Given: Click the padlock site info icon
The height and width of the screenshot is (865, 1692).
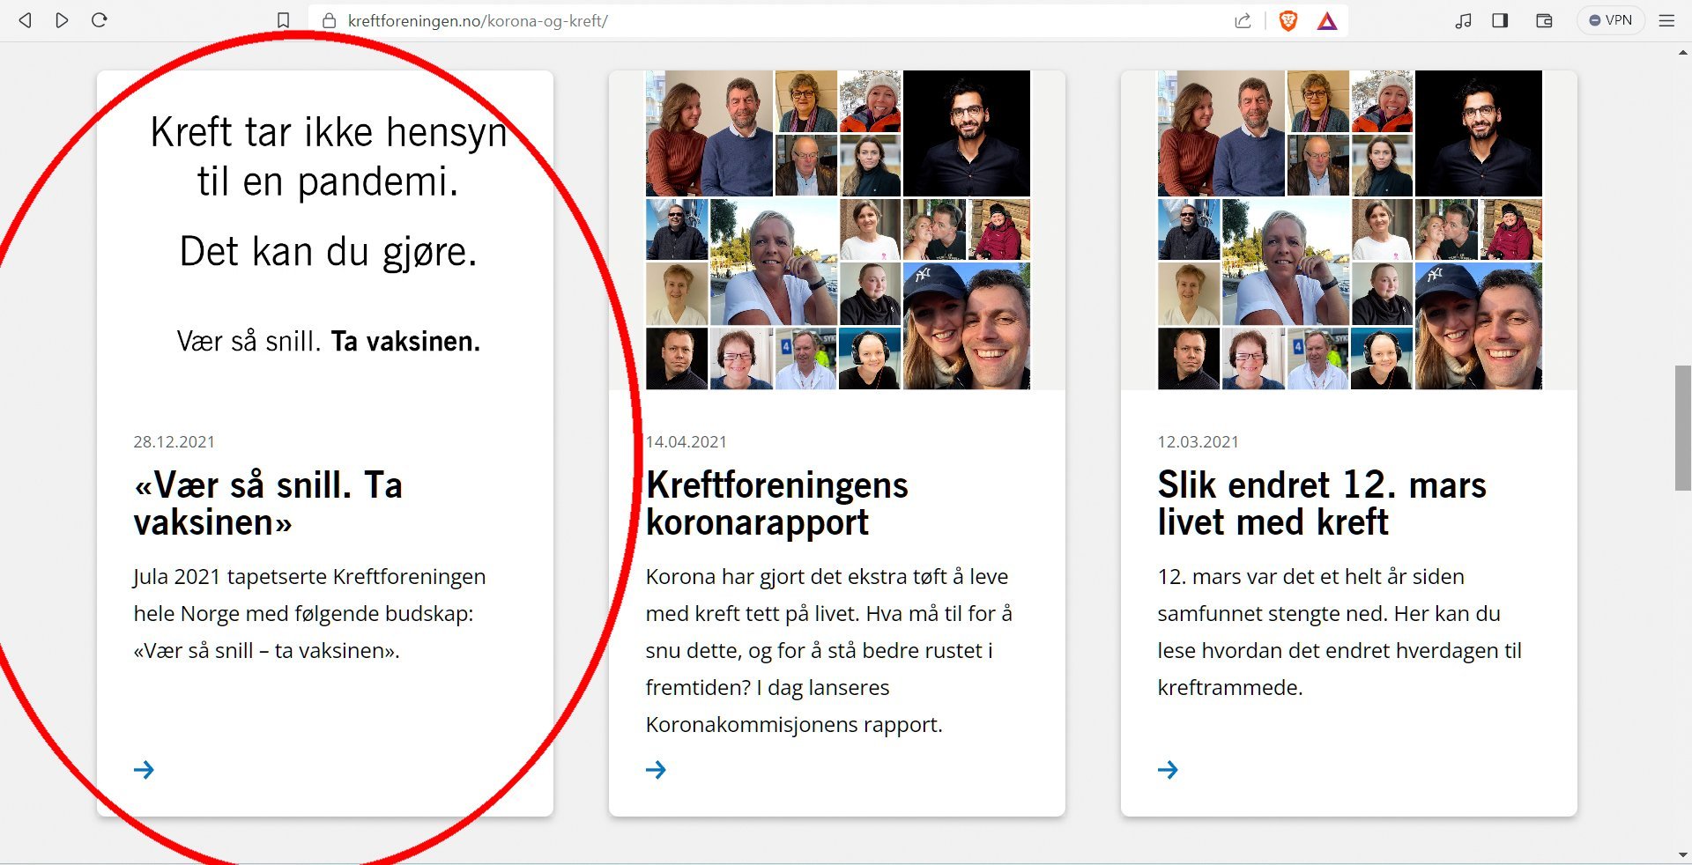Looking at the screenshot, I should 329,20.
